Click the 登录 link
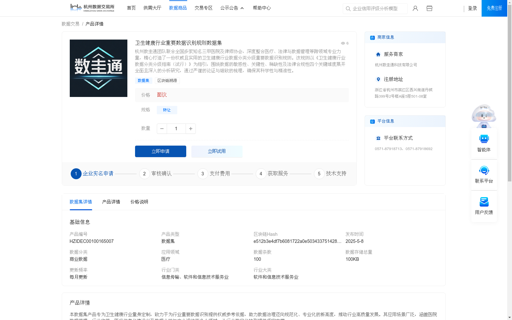This screenshot has height=320, width=512. pos(472,8)
